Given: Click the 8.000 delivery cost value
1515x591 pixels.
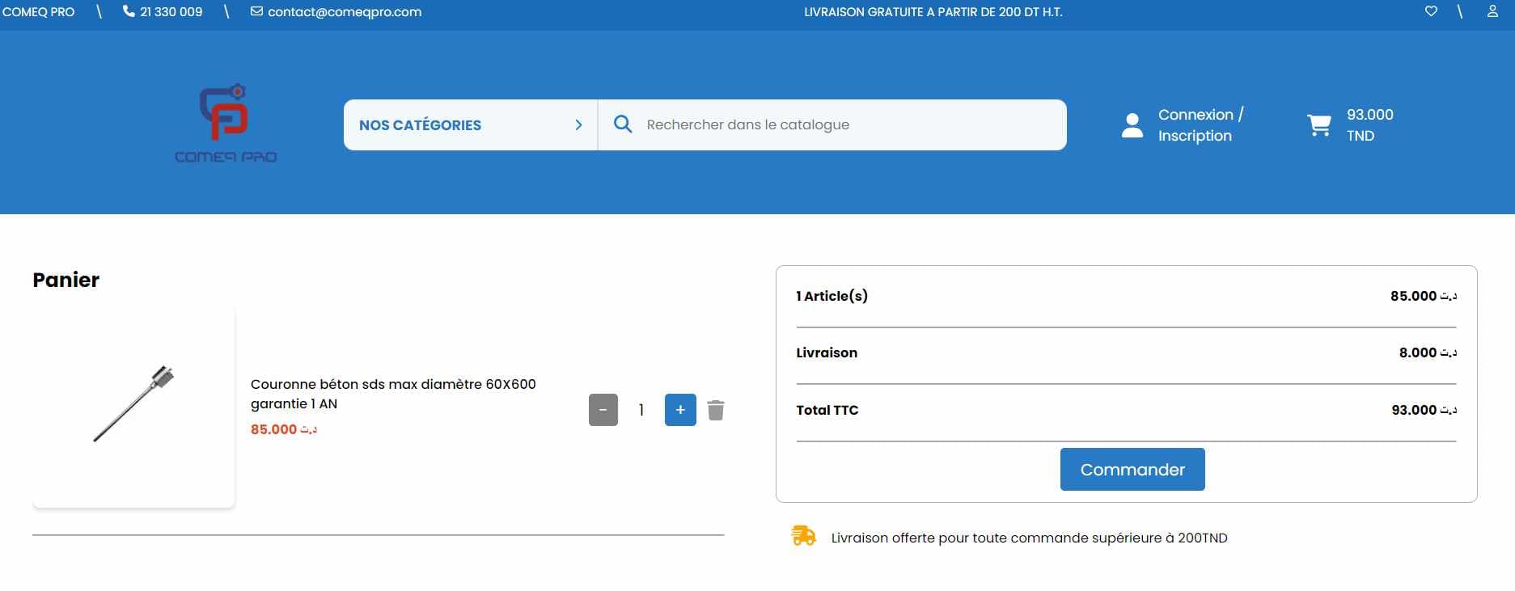Looking at the screenshot, I should click(1428, 352).
